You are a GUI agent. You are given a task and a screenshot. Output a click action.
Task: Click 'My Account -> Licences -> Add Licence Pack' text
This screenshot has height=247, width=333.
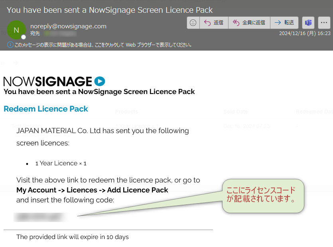92,190
